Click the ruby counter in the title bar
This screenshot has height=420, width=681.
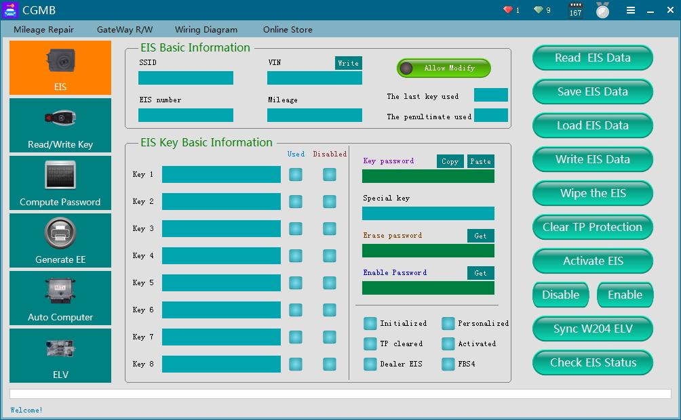(x=509, y=10)
